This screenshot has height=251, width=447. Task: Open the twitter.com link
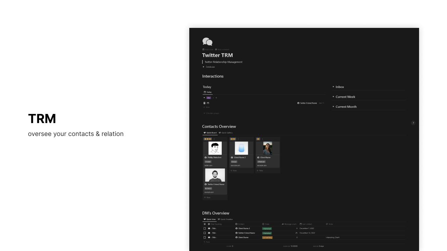[x=208, y=166]
